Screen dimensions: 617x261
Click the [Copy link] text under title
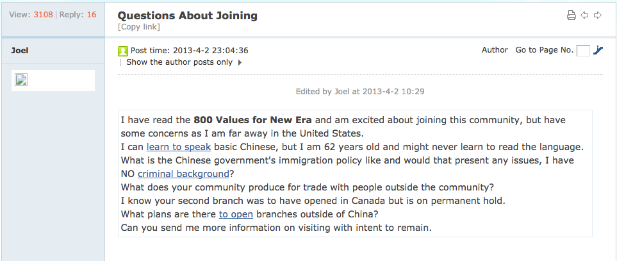coord(139,27)
